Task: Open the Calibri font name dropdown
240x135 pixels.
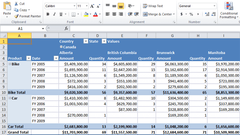Action: [x=74, y=6]
